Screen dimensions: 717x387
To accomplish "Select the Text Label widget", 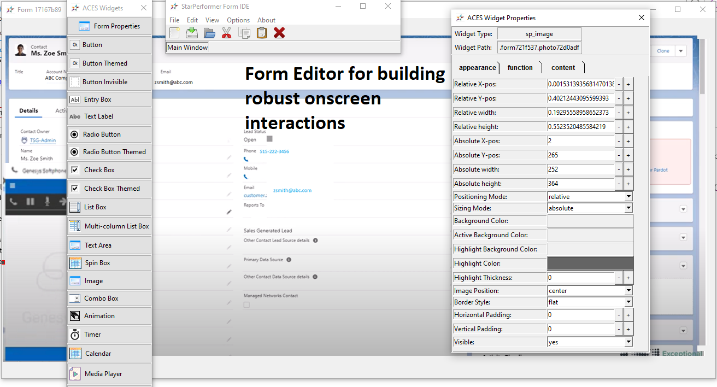I will pyautogui.click(x=109, y=116).
